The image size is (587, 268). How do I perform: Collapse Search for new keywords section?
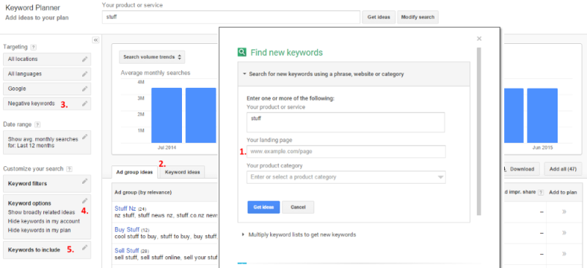(x=244, y=74)
